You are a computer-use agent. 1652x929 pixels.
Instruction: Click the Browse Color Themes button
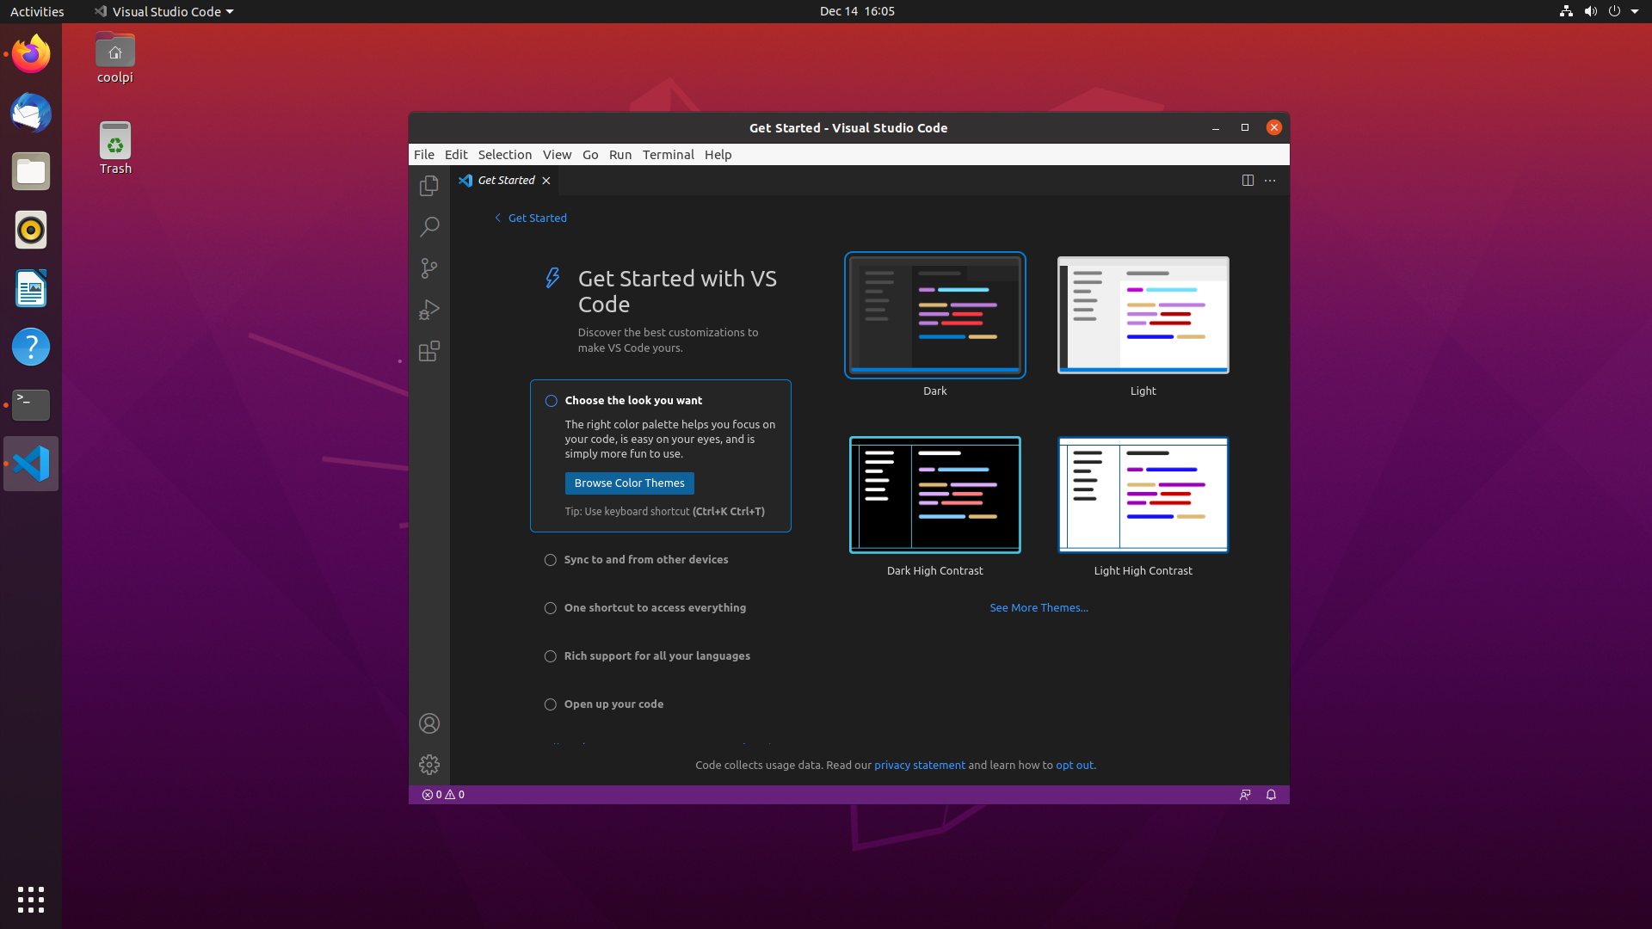pos(629,483)
